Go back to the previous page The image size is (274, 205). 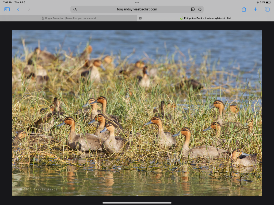[x=18, y=9]
